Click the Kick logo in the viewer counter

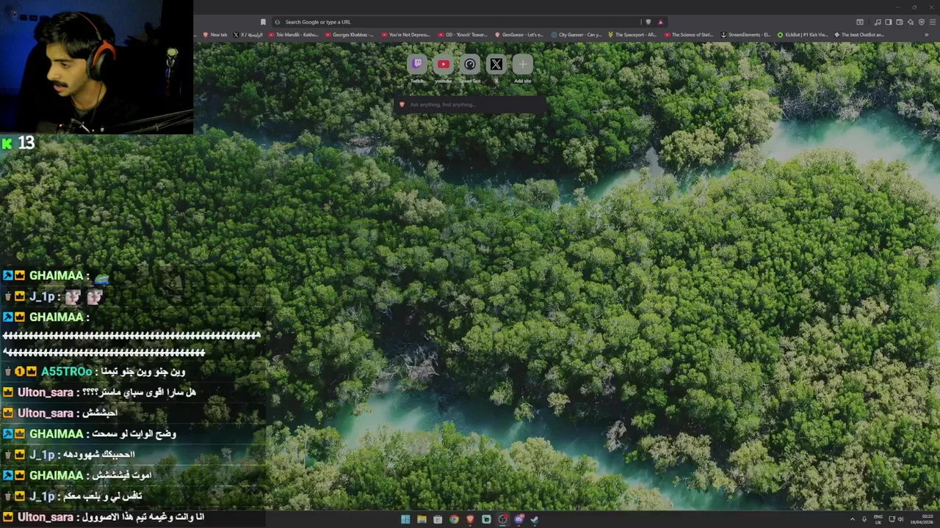click(7, 143)
